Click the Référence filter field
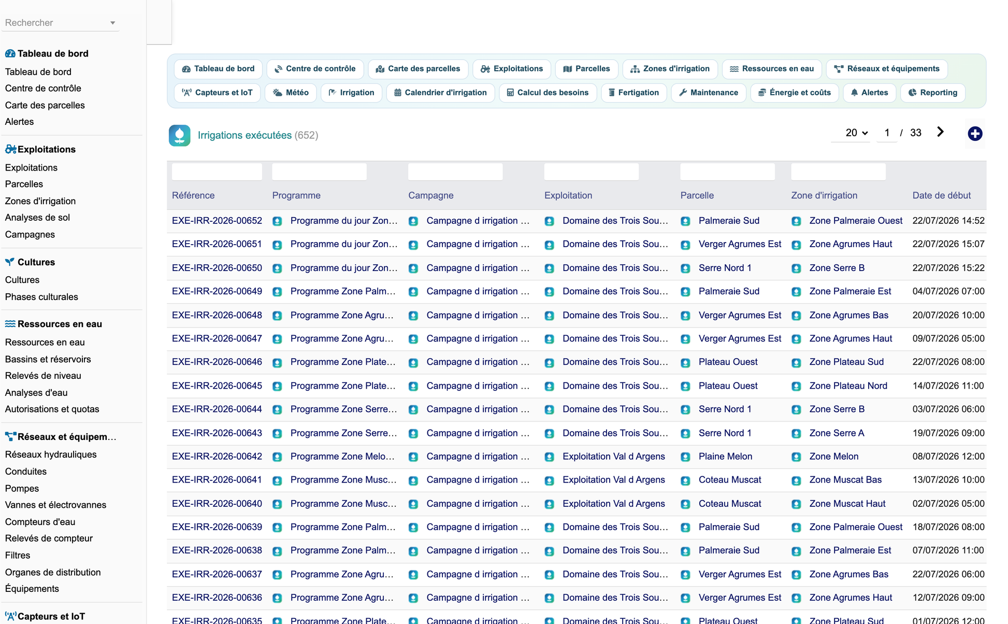 (217, 172)
